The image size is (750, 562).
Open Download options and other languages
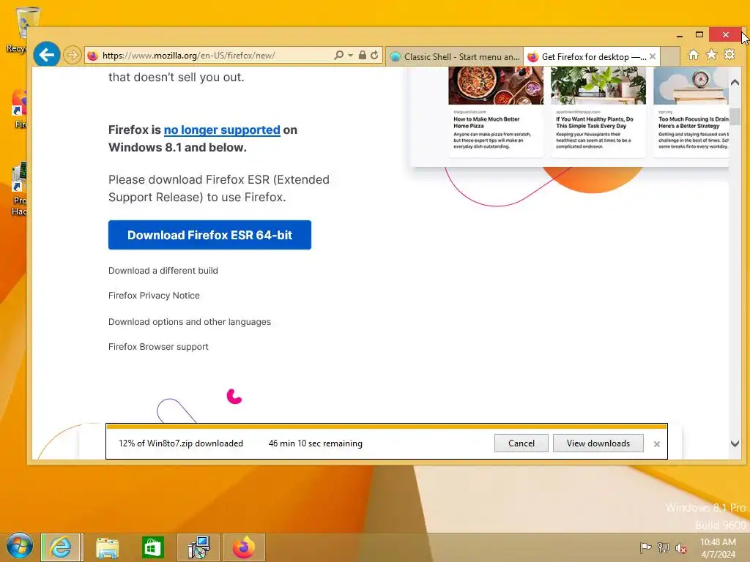tap(190, 322)
